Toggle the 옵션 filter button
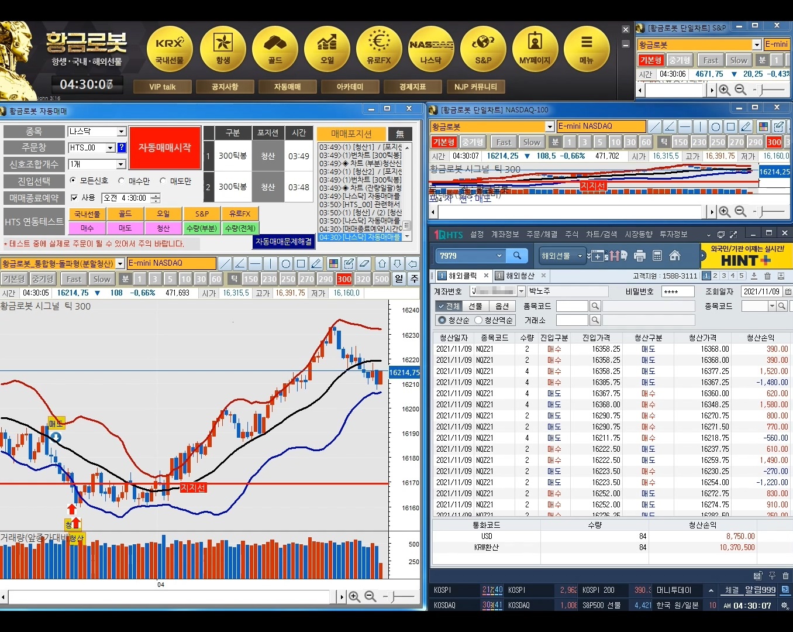Screen dimensions: 793x632 502,306
